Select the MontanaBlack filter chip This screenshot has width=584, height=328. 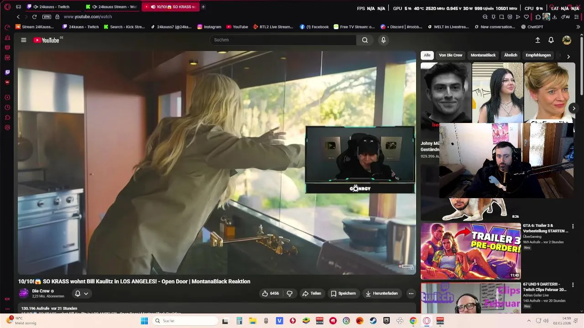point(483,55)
